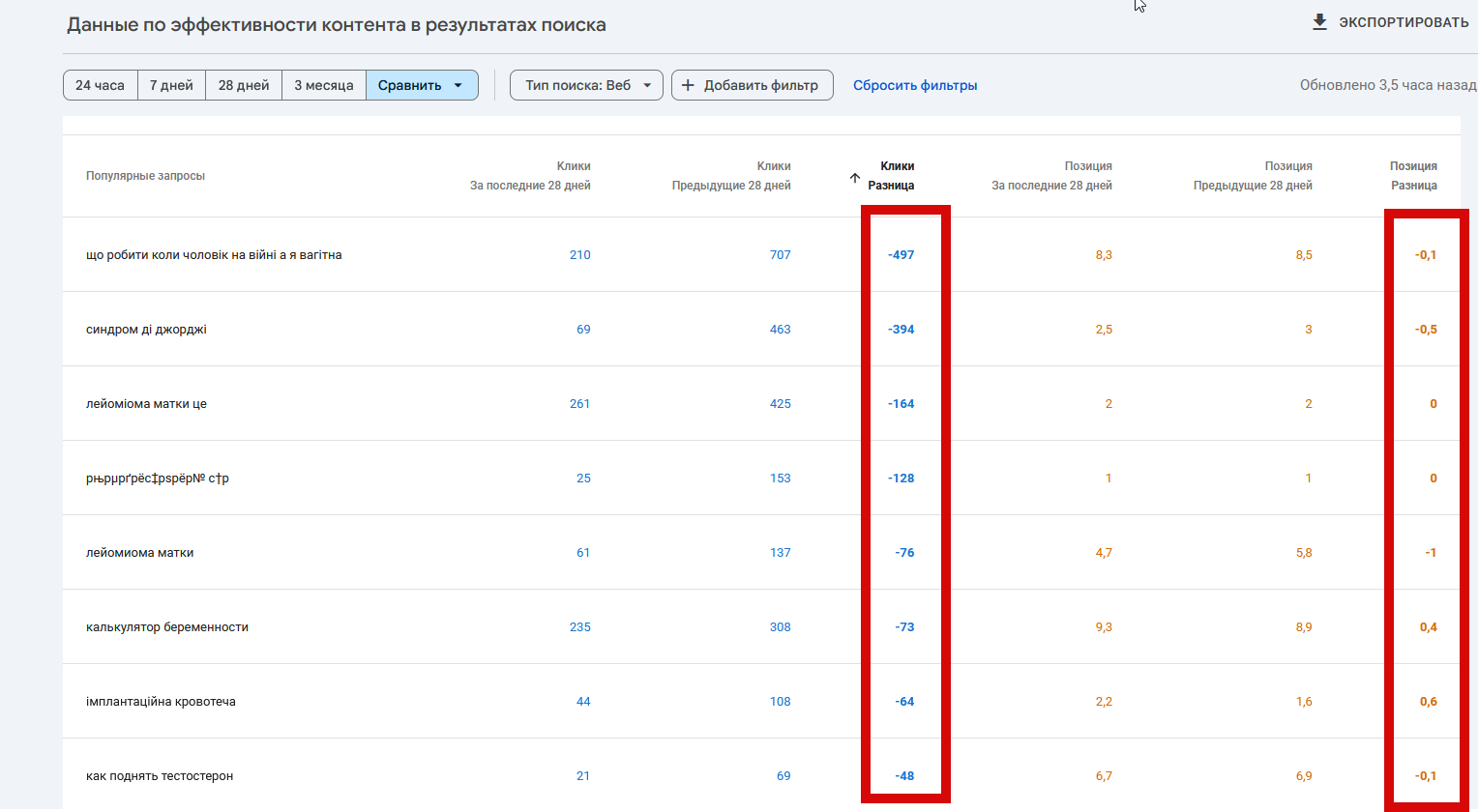The height and width of the screenshot is (812, 1478).
Task: Choose the 28 дней date range
Action: (x=244, y=85)
